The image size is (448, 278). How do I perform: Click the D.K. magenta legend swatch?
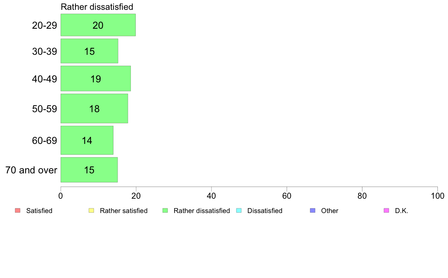(386, 210)
